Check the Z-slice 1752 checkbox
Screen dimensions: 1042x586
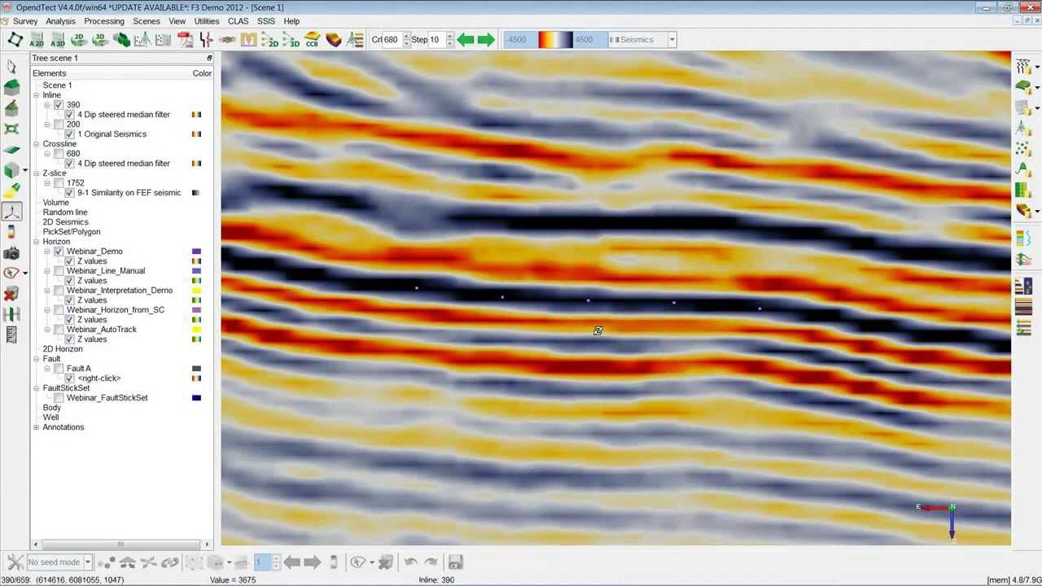pos(59,183)
